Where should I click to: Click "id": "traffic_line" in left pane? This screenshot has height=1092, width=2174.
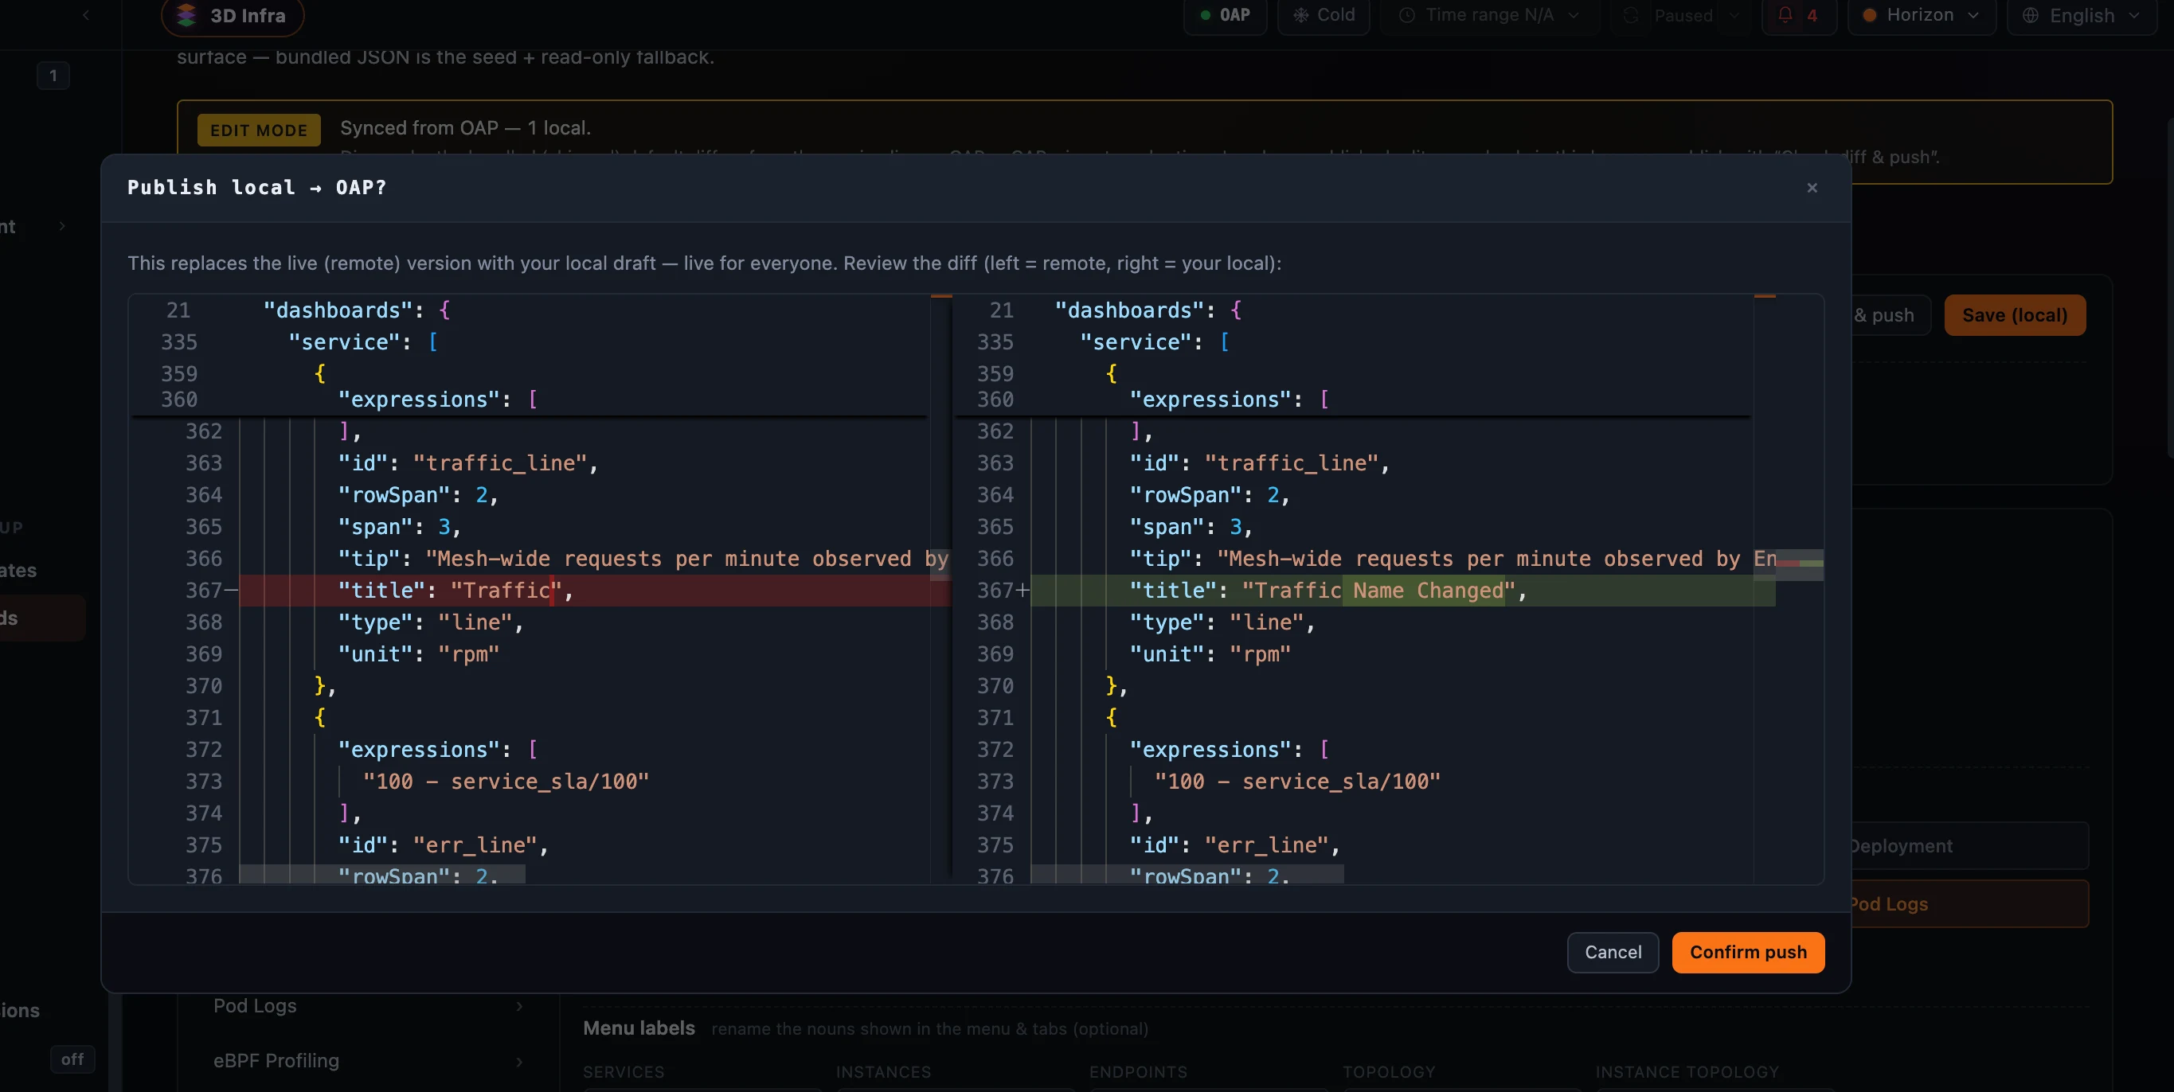click(467, 463)
